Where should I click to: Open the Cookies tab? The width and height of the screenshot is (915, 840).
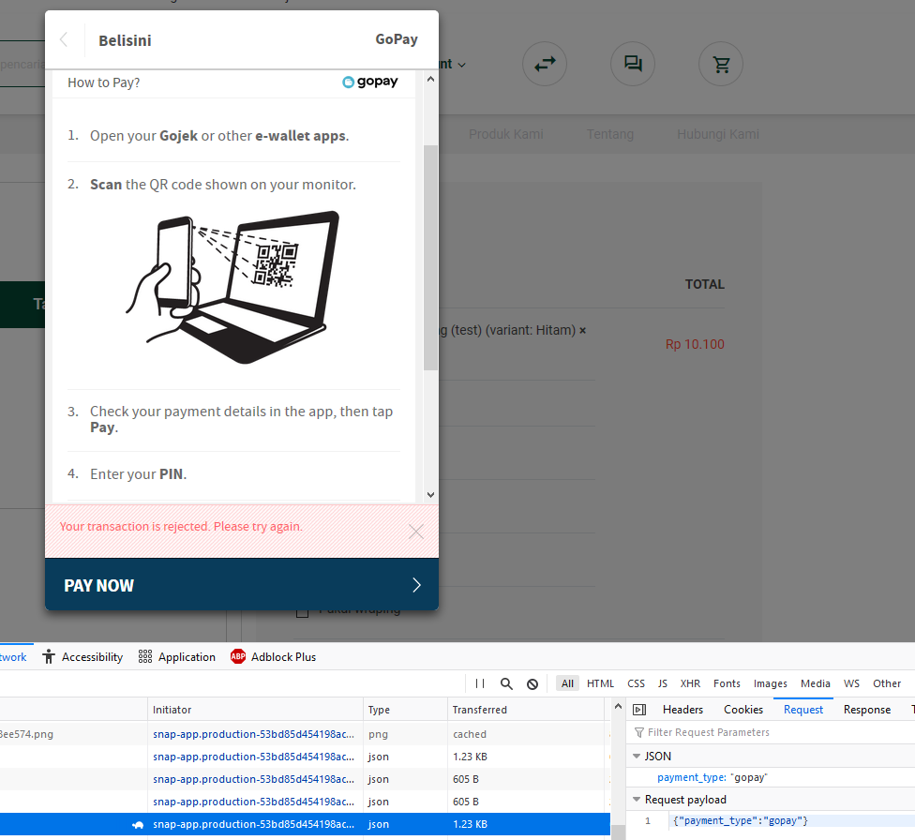click(743, 710)
